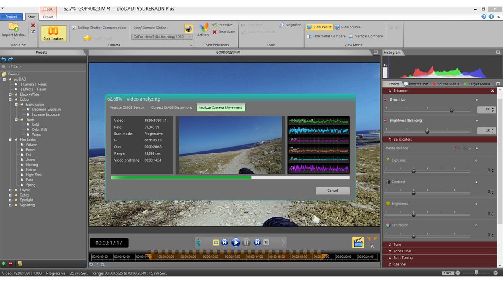Switch to the Export ribbon tab

point(48,17)
